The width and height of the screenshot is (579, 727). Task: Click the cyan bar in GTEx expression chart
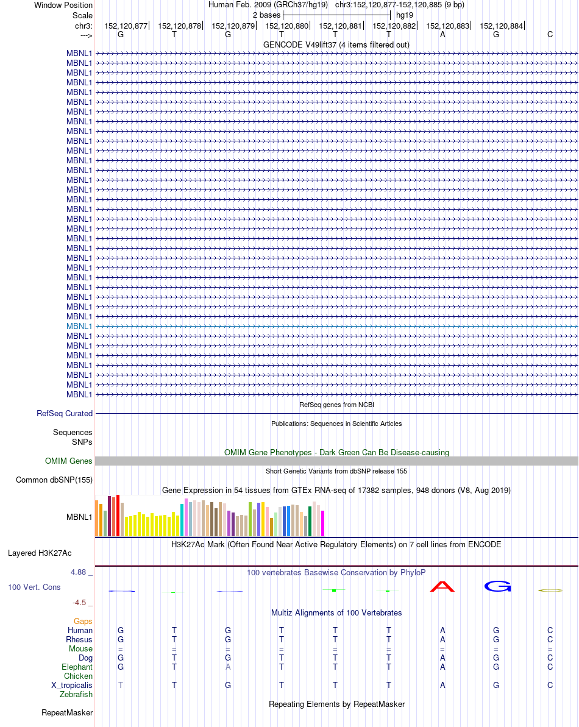[182, 520]
